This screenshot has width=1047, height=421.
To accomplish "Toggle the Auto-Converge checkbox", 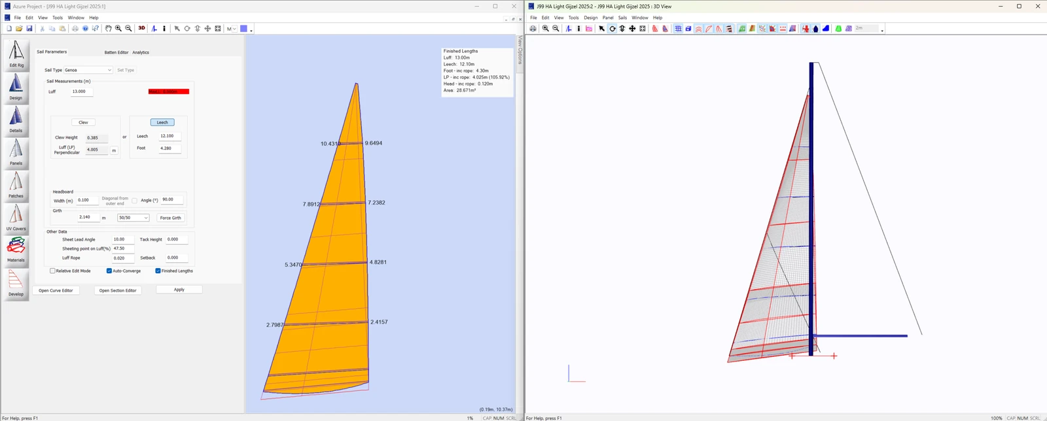I will [109, 271].
